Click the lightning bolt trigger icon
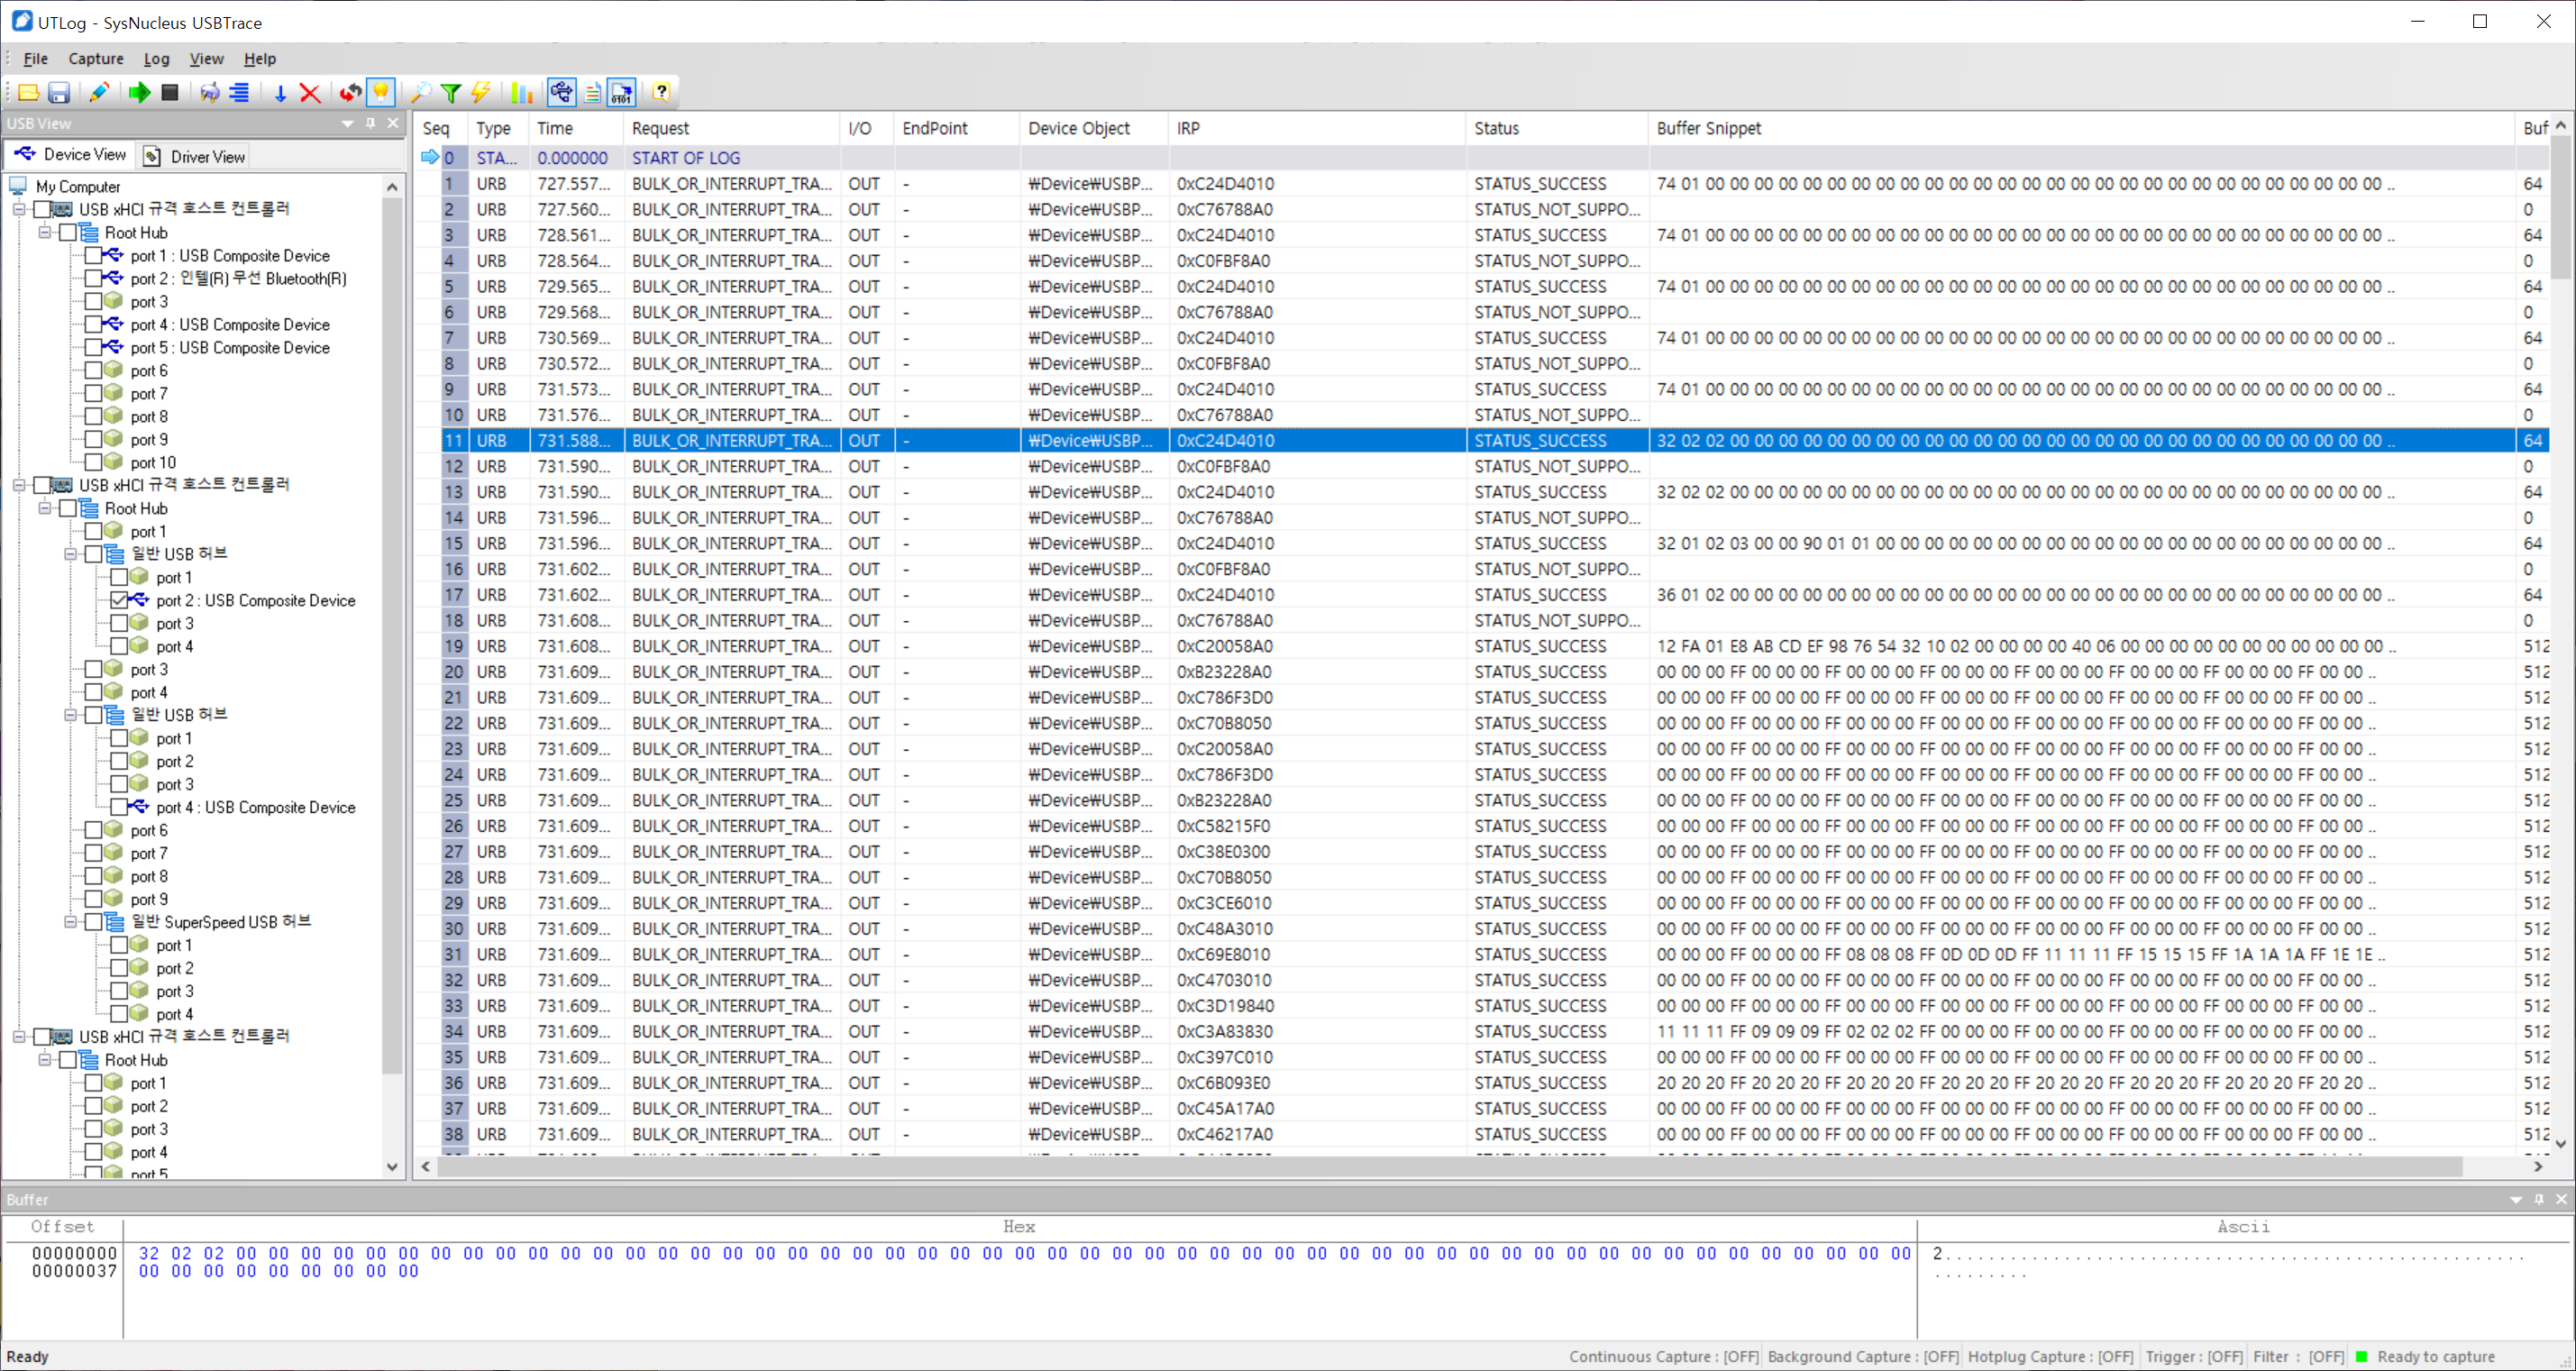This screenshot has width=2576, height=1371. pos(481,93)
